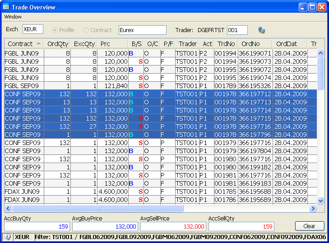The height and width of the screenshot is (243, 329).
Task: Select the Contract radio button
Action: coord(86,30)
